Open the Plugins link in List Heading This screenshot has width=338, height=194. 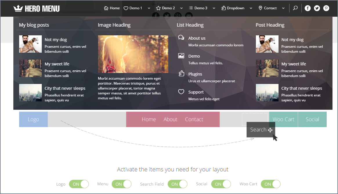195,74
